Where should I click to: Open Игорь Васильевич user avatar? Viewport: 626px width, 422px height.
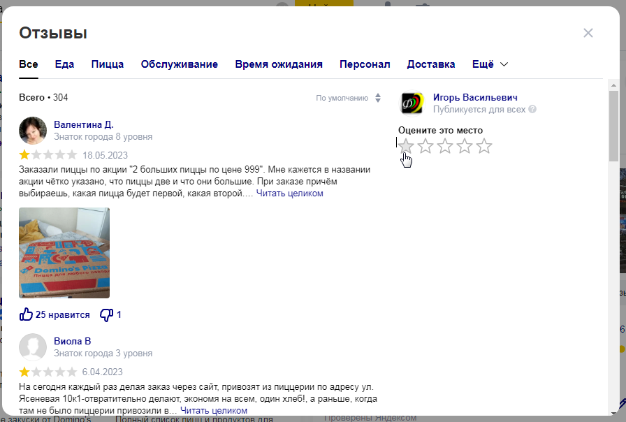coord(412,103)
